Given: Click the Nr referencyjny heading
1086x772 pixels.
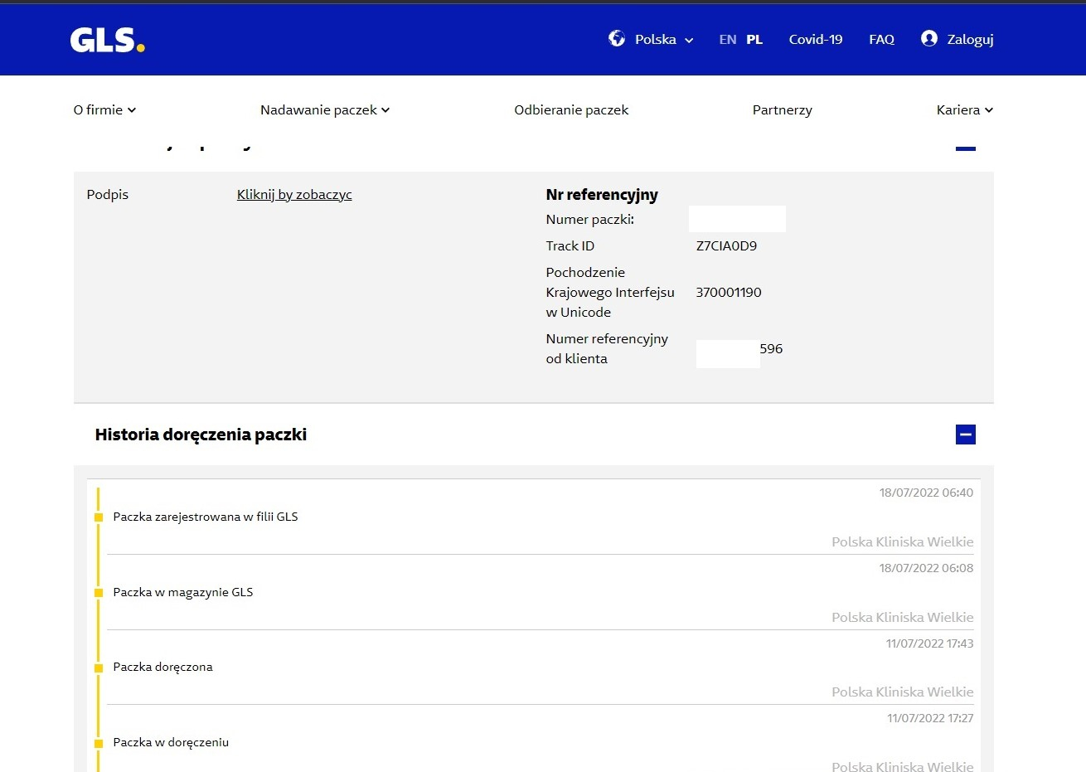Looking at the screenshot, I should [x=602, y=195].
